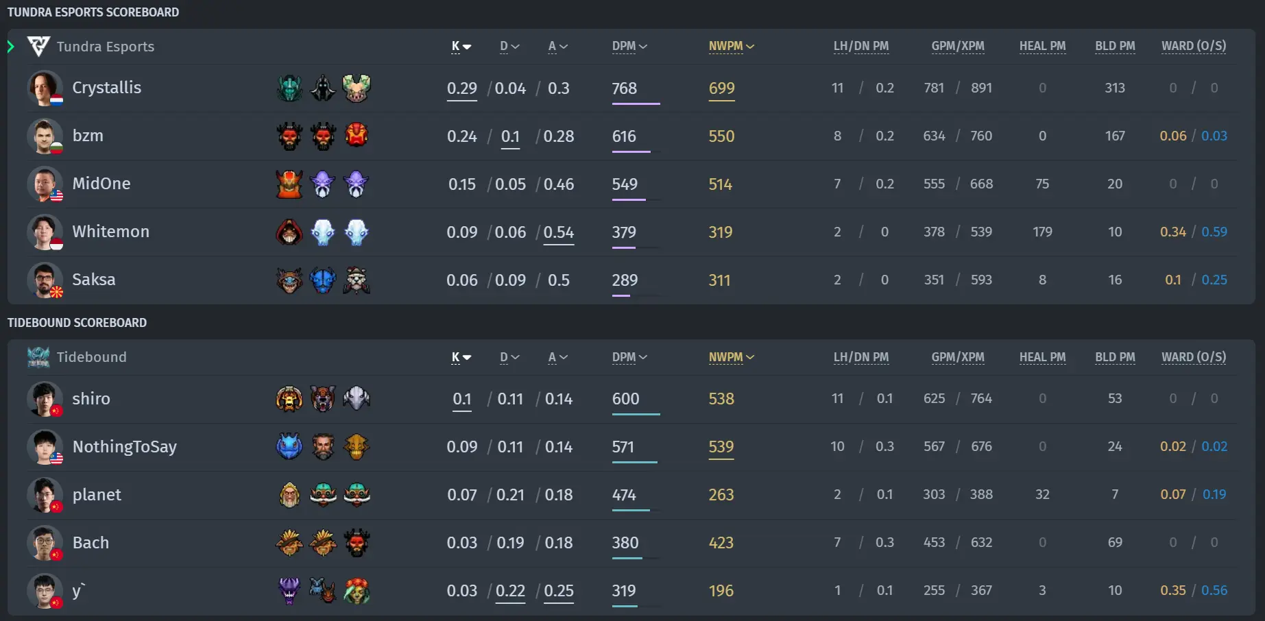Click the Tundra Esports team logo icon

38,47
